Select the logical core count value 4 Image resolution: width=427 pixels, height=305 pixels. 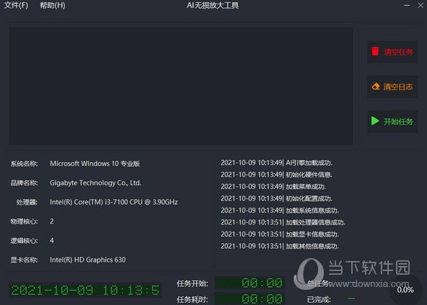click(52, 240)
